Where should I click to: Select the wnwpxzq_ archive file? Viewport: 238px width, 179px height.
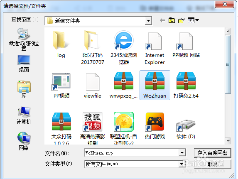point(124,85)
